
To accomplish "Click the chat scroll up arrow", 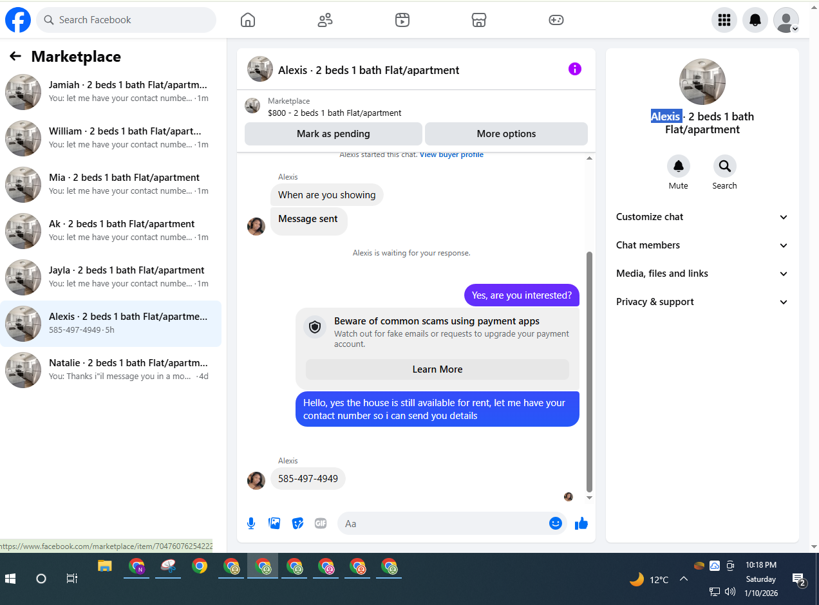I will point(589,158).
